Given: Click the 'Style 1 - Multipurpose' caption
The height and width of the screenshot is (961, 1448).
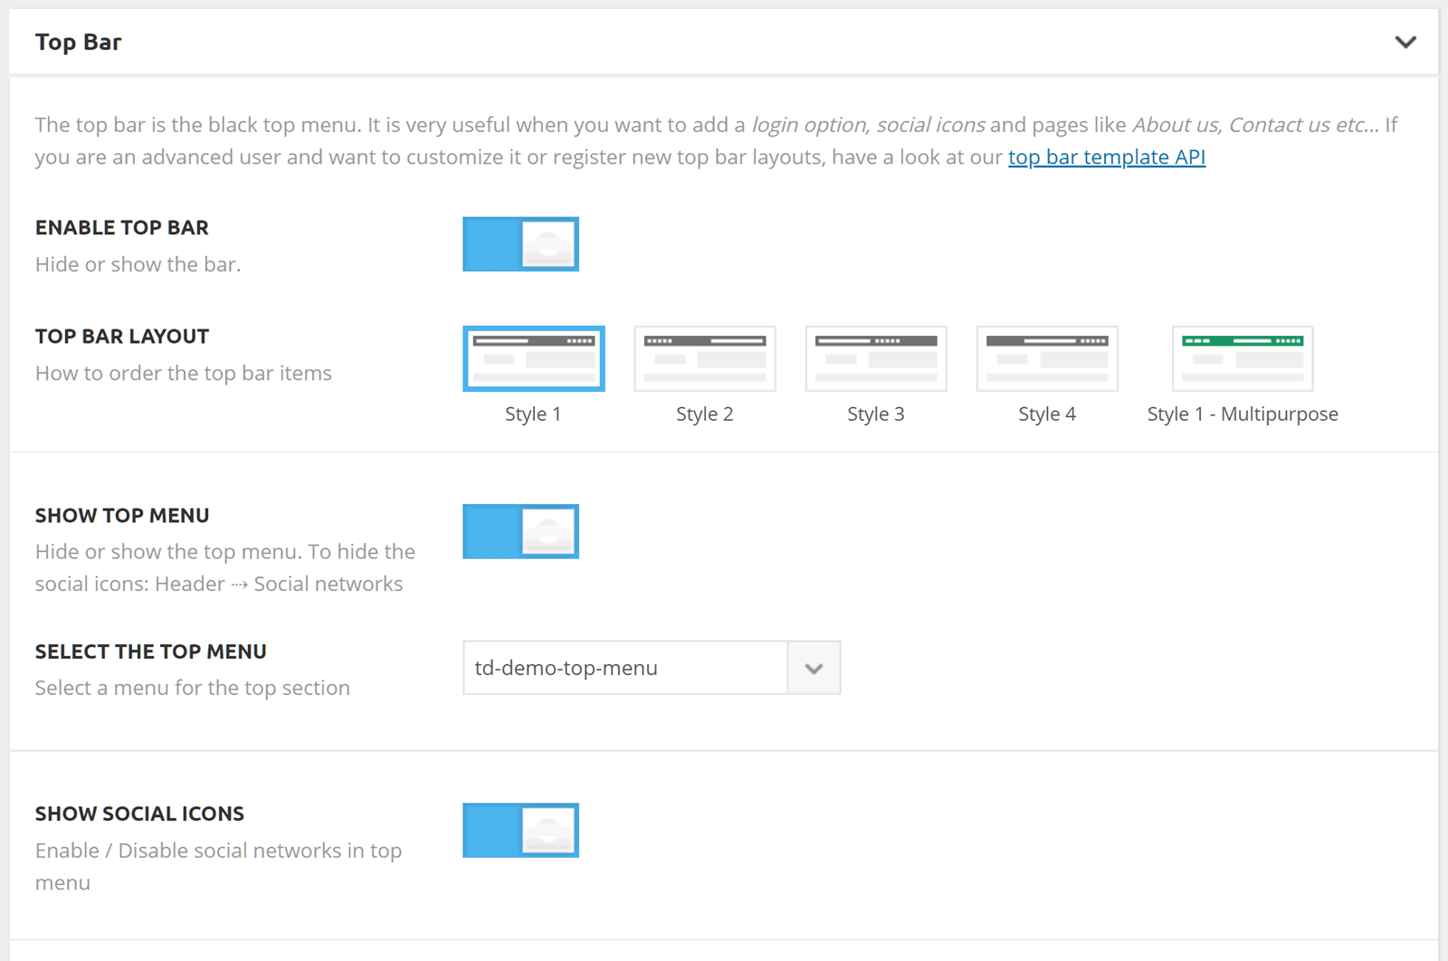Looking at the screenshot, I should coord(1243,414).
